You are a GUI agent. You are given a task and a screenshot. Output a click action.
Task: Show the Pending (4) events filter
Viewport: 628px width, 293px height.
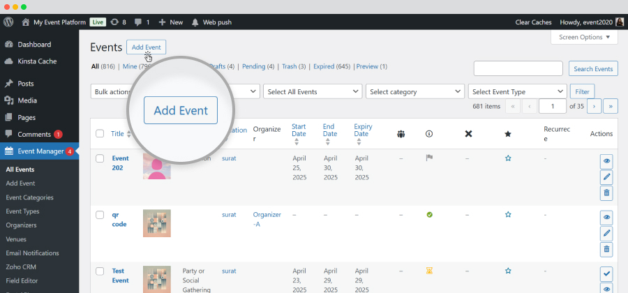[x=258, y=66]
